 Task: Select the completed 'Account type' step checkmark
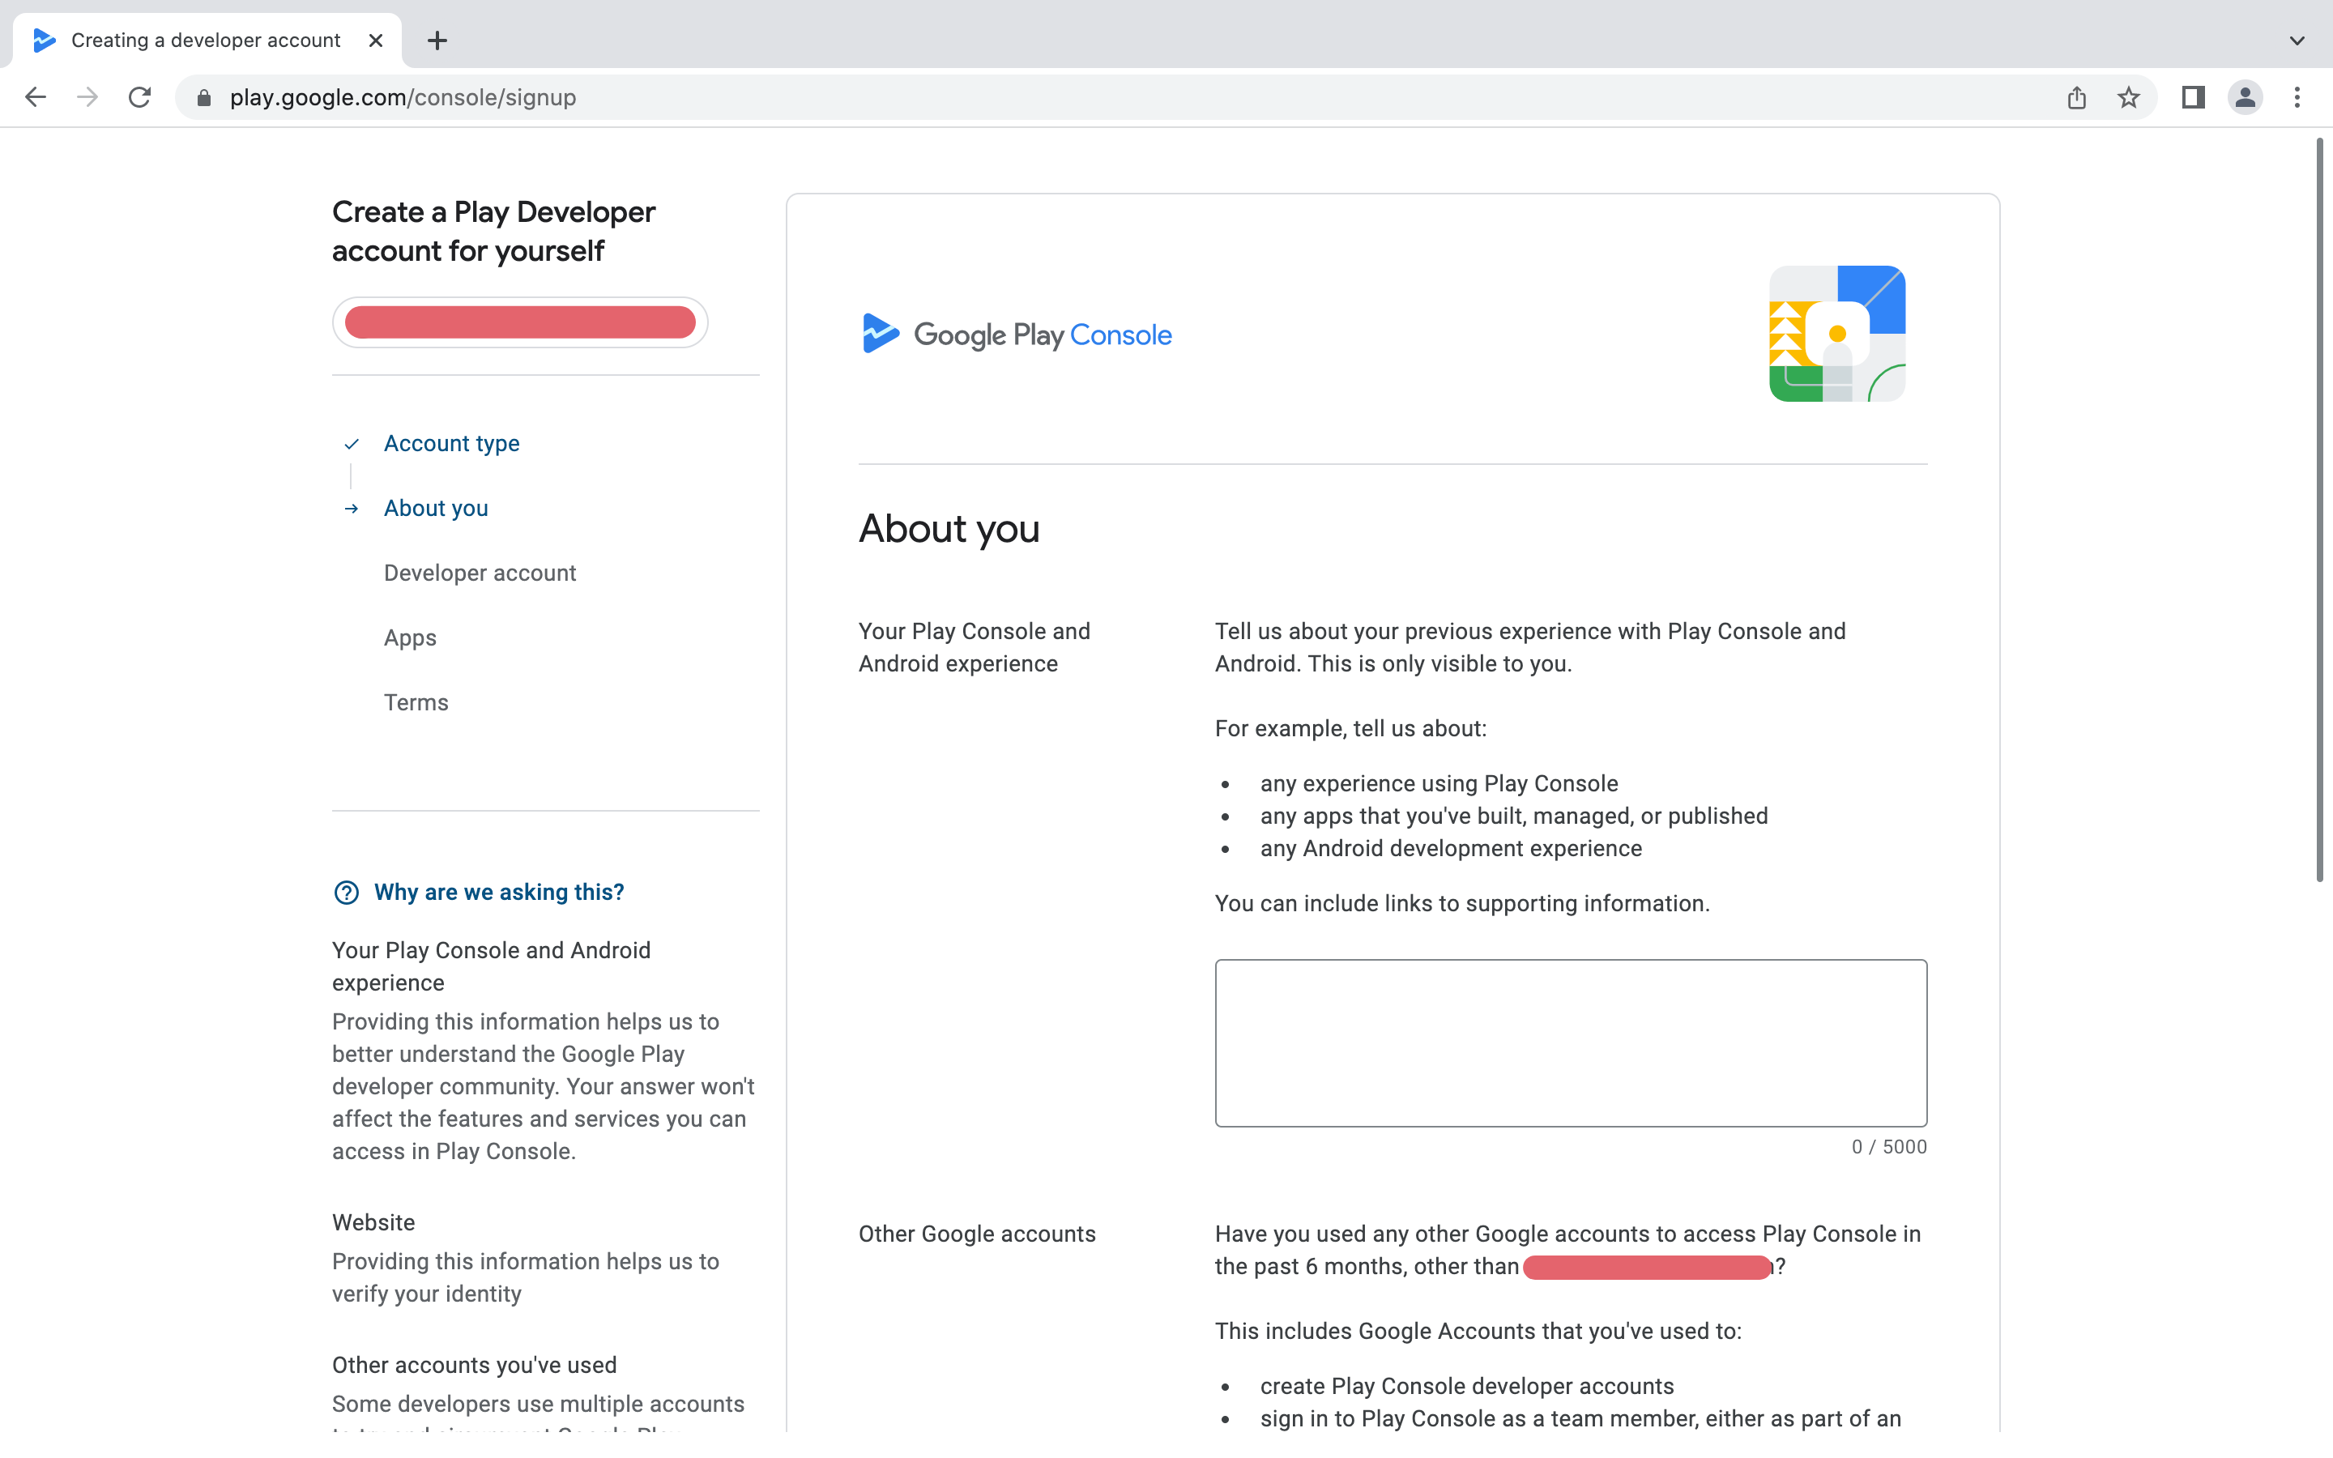click(351, 444)
